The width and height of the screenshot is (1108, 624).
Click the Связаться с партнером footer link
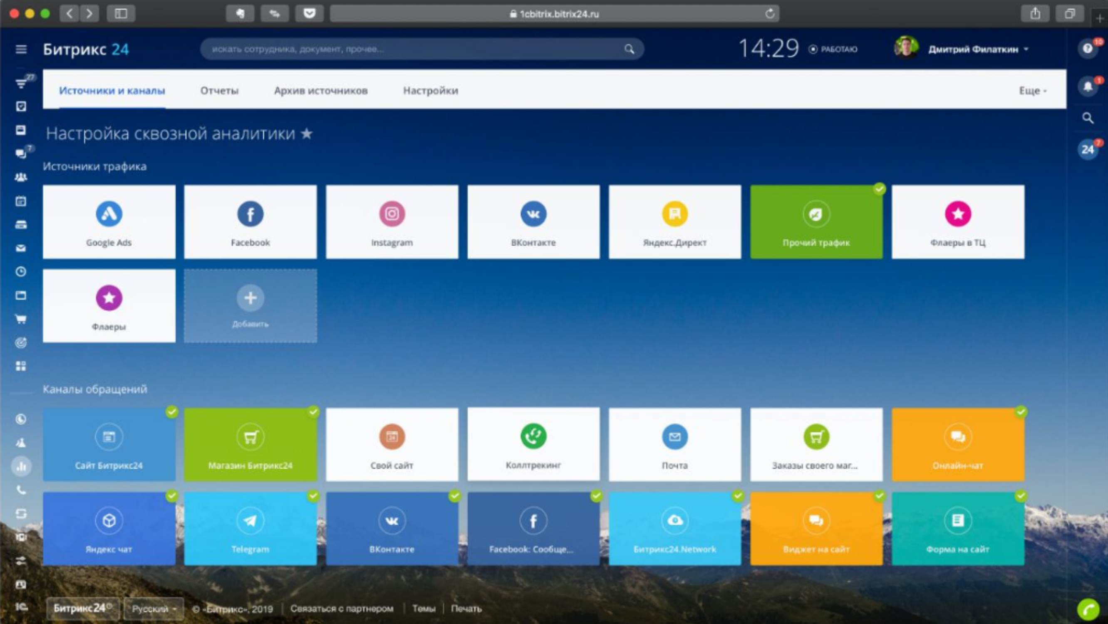tap(342, 609)
